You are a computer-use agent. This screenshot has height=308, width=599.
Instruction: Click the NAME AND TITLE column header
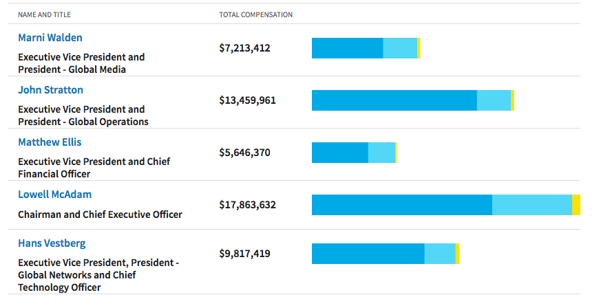44,15
